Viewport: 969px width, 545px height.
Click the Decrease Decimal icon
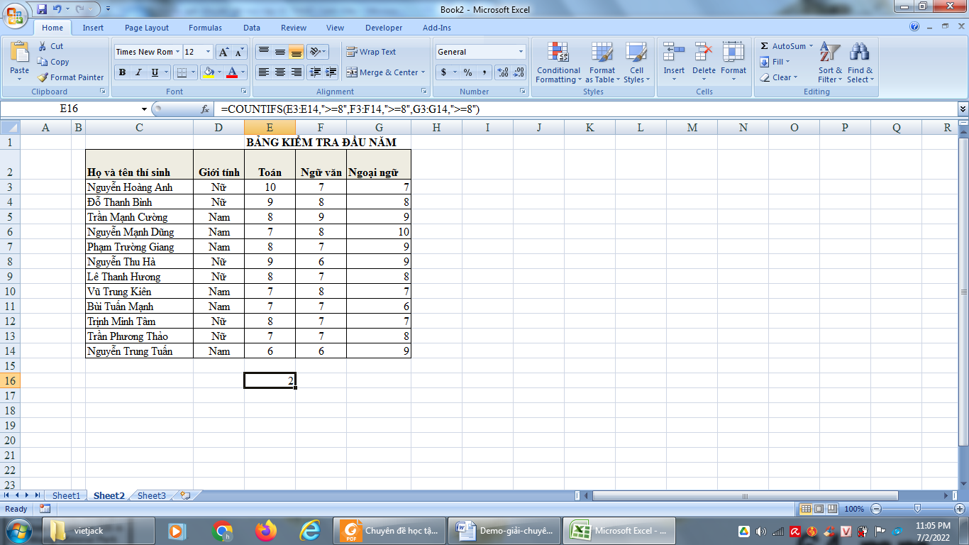point(519,72)
